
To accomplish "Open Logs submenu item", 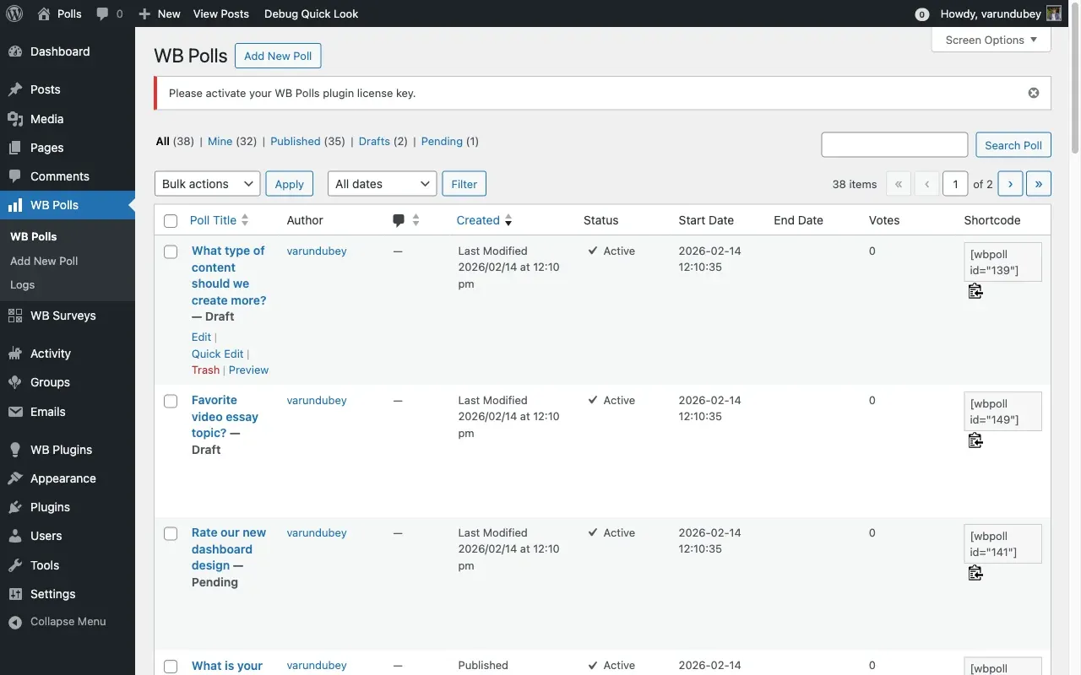I will click(x=22, y=284).
